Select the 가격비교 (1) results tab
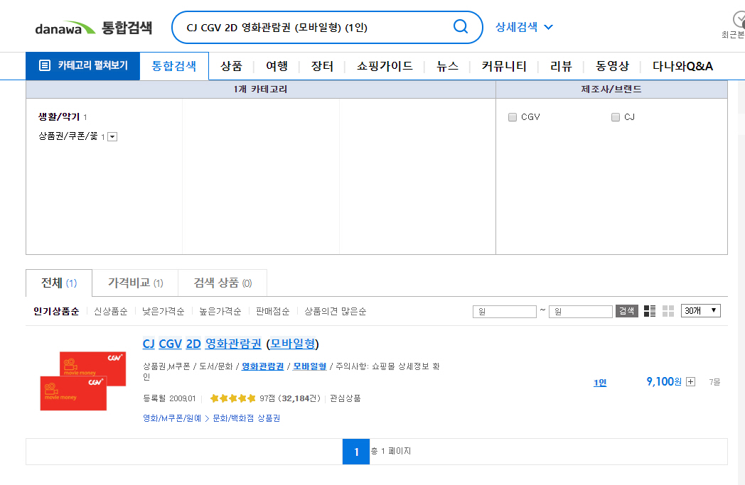This screenshot has height=485, width=745. coord(135,283)
